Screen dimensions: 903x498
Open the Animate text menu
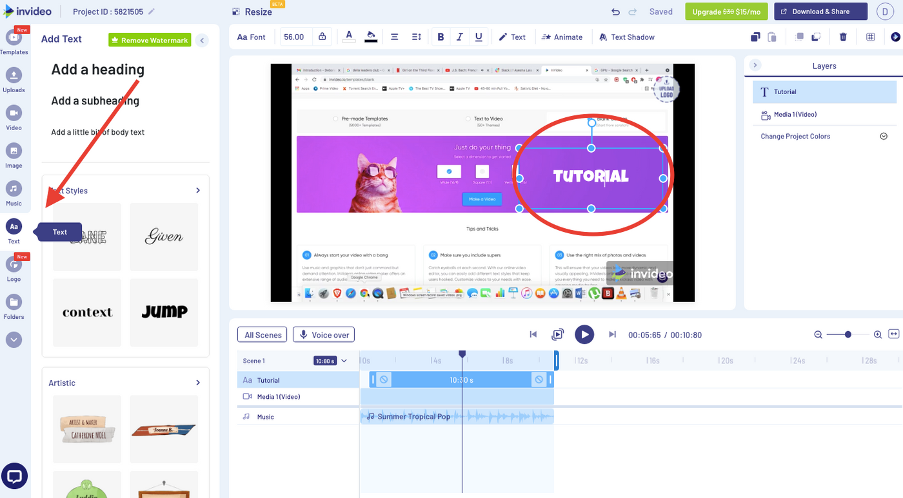point(562,37)
